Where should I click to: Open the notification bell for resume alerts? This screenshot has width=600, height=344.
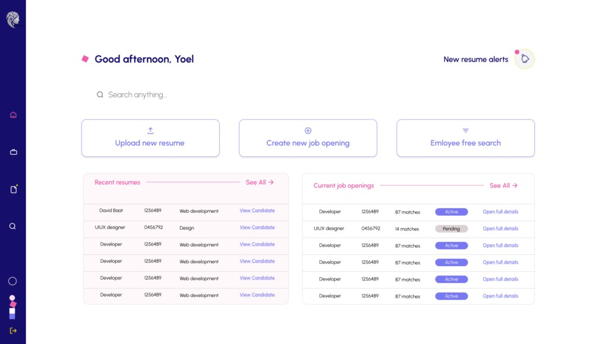pyautogui.click(x=525, y=59)
